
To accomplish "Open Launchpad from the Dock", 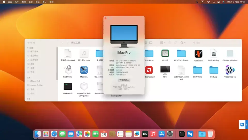I will coord(46,134).
